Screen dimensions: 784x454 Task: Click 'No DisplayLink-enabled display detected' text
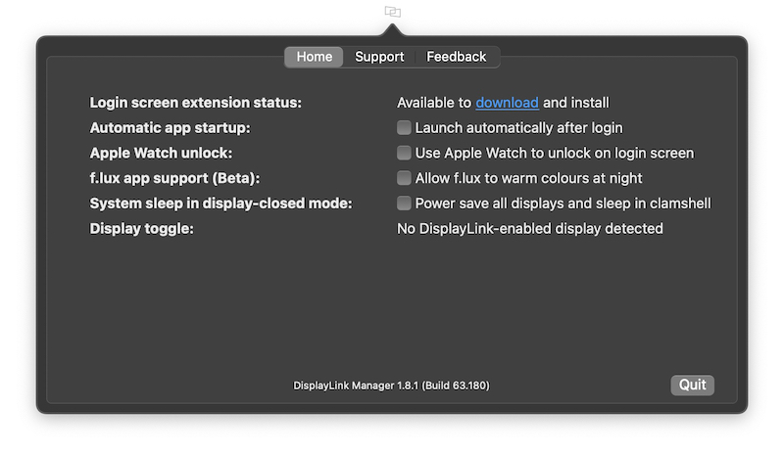530,229
